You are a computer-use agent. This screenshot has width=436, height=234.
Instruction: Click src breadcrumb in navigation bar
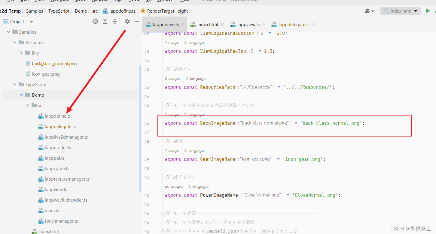(95, 11)
